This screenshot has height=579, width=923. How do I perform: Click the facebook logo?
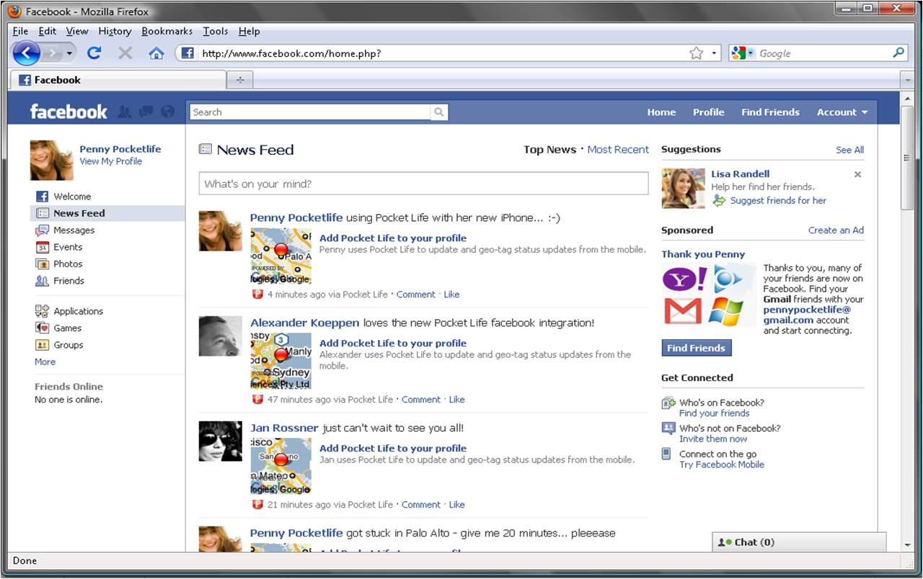point(69,112)
